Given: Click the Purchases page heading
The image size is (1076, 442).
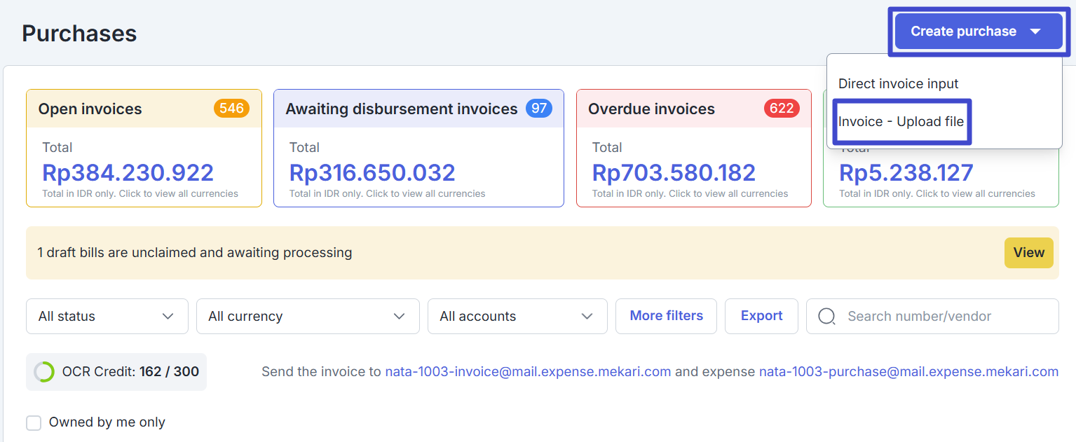Looking at the screenshot, I should tap(79, 34).
